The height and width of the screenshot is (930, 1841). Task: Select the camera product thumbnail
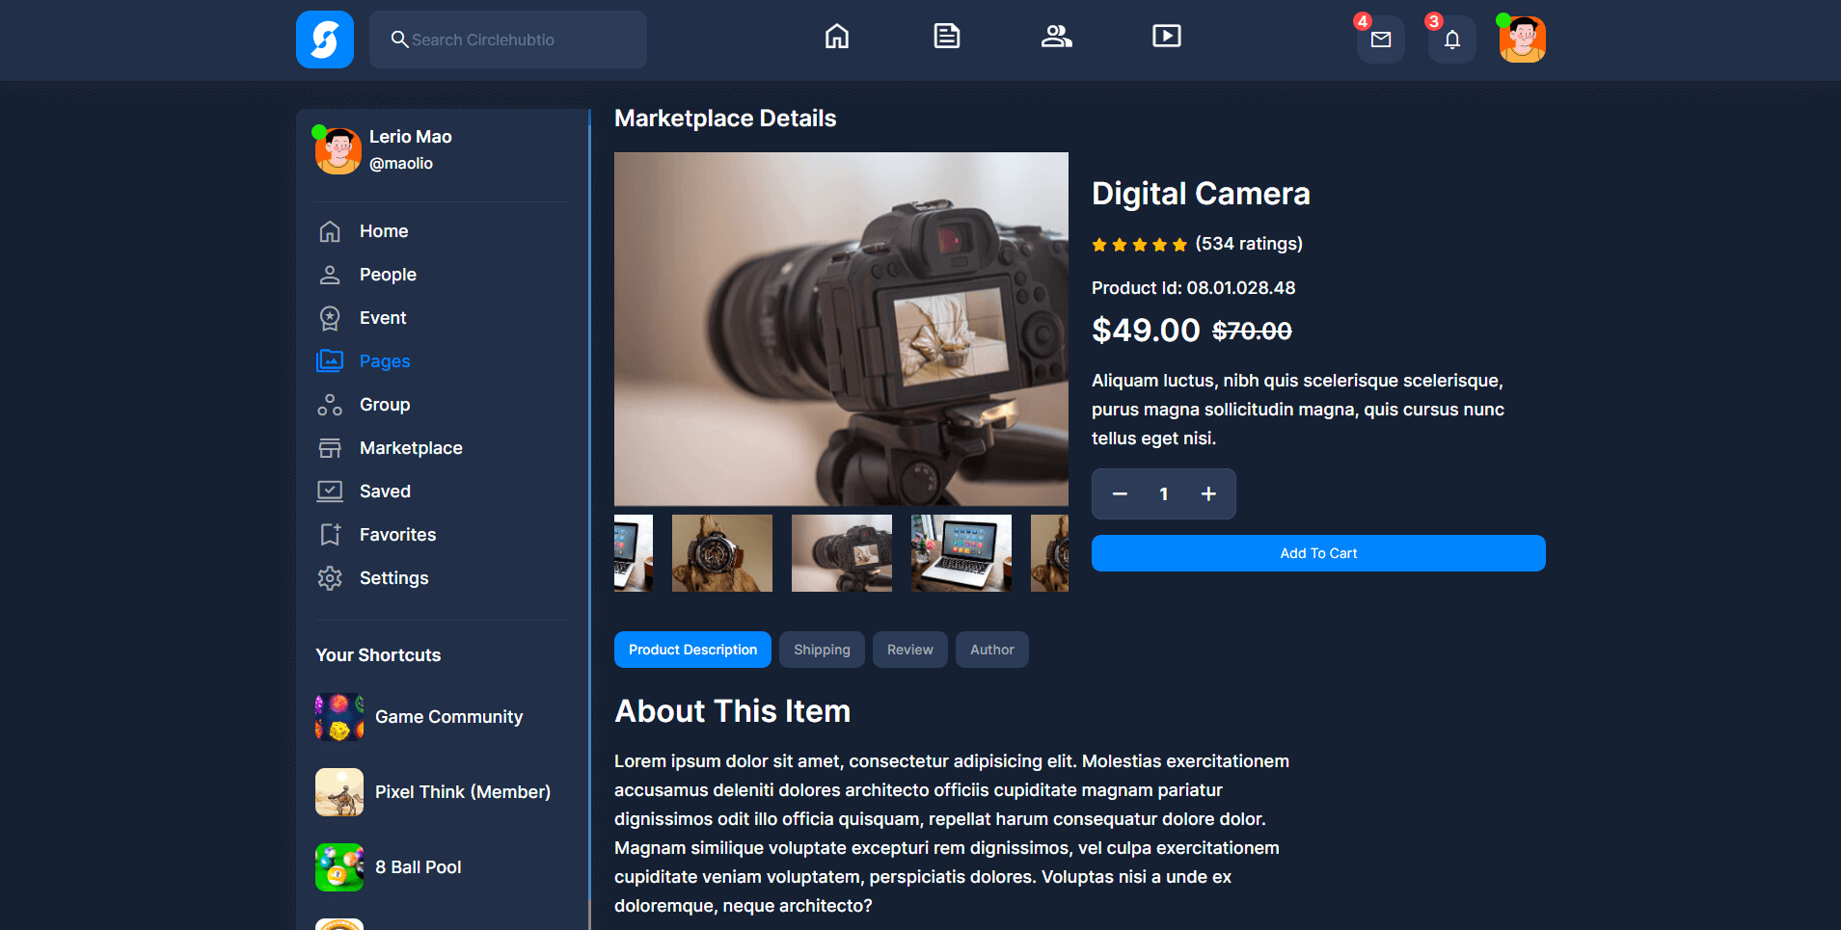pyautogui.click(x=842, y=553)
